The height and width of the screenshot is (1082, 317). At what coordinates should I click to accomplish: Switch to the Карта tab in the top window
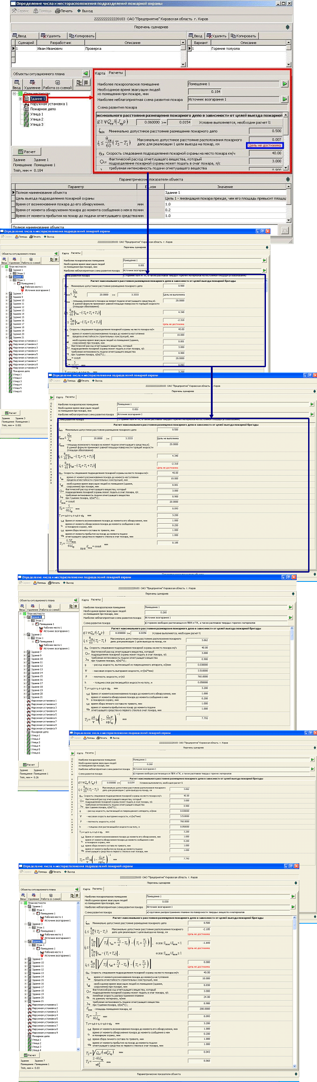(x=100, y=73)
